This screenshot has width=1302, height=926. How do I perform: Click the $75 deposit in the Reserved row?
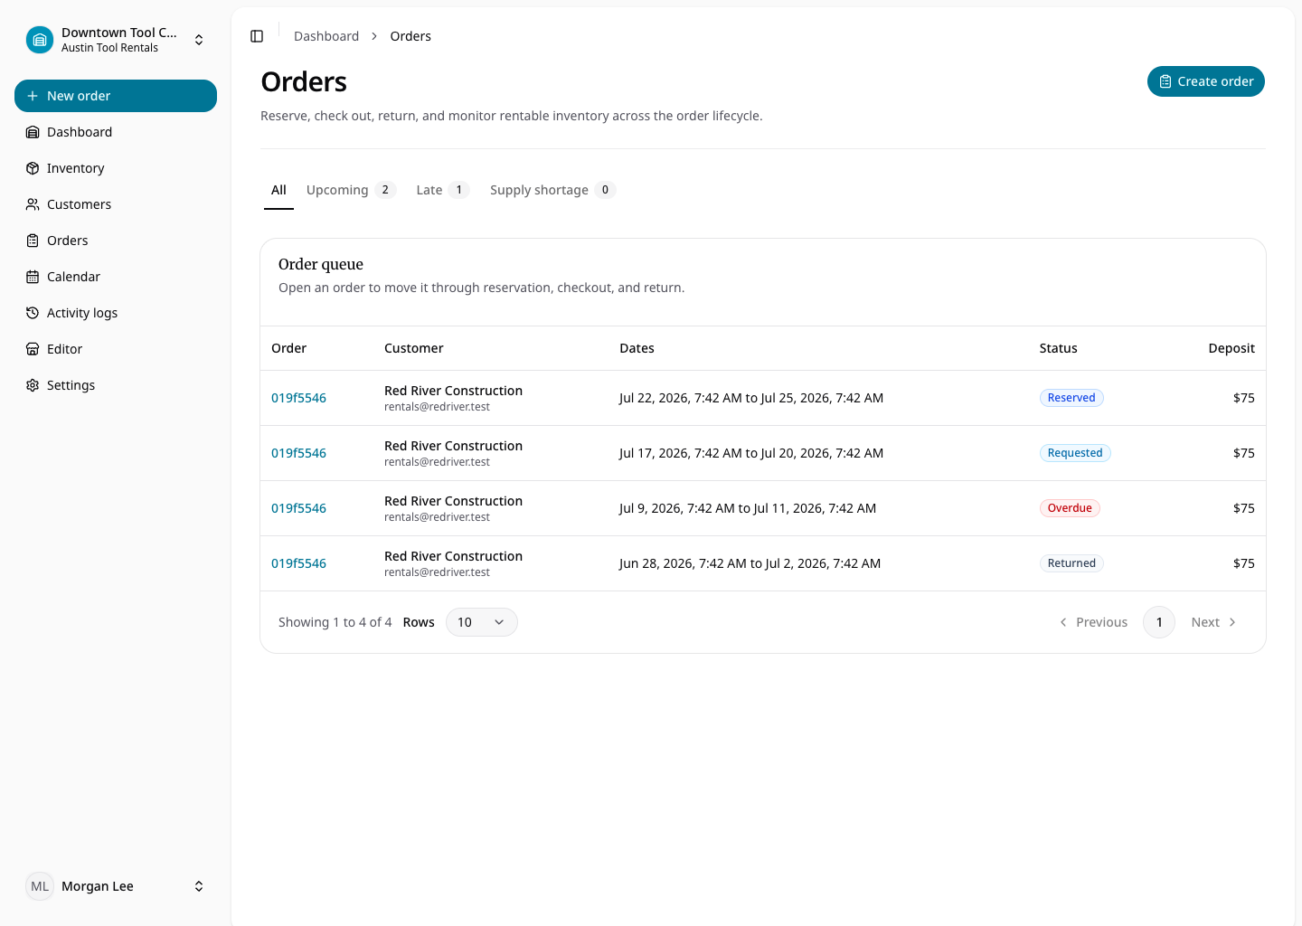(1244, 398)
